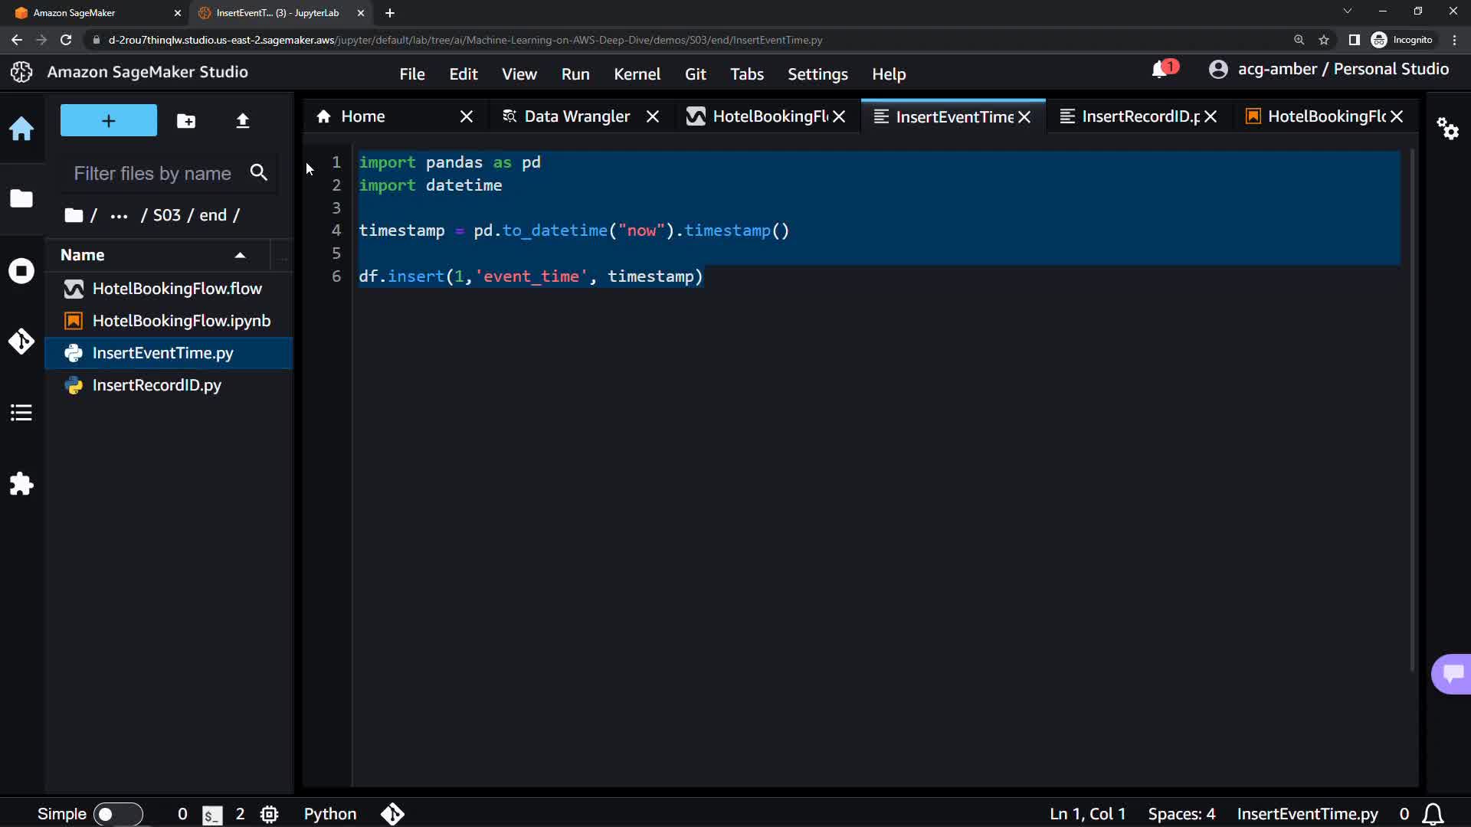Click the New Folder icon
Screen dimensions: 1471x827
pyautogui.click(x=186, y=121)
